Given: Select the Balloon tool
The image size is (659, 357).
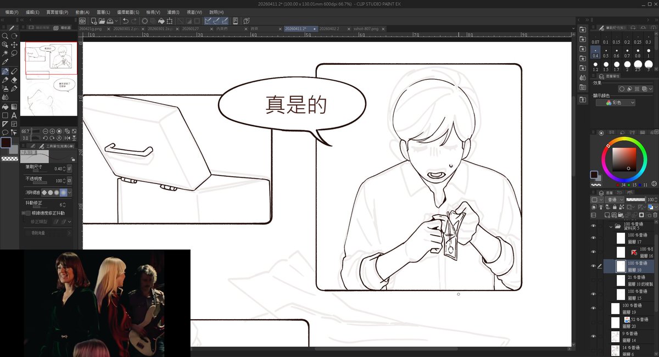Looking at the screenshot, I should coord(5,132).
